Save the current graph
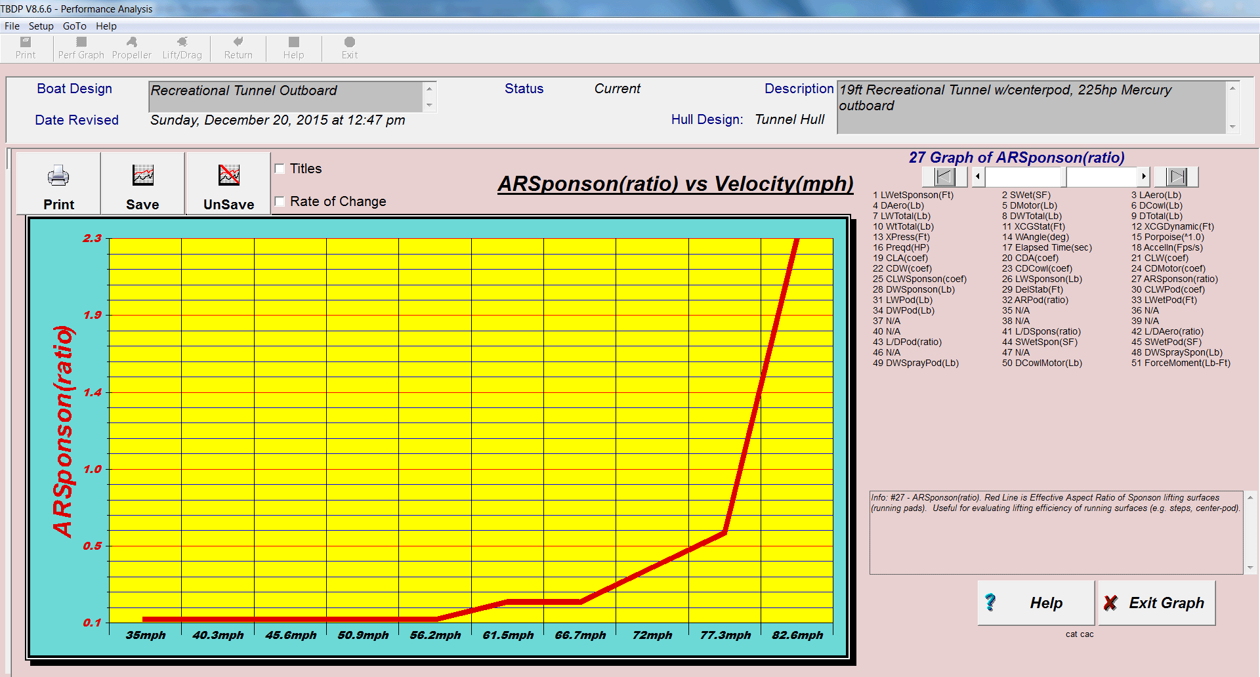 click(x=142, y=184)
